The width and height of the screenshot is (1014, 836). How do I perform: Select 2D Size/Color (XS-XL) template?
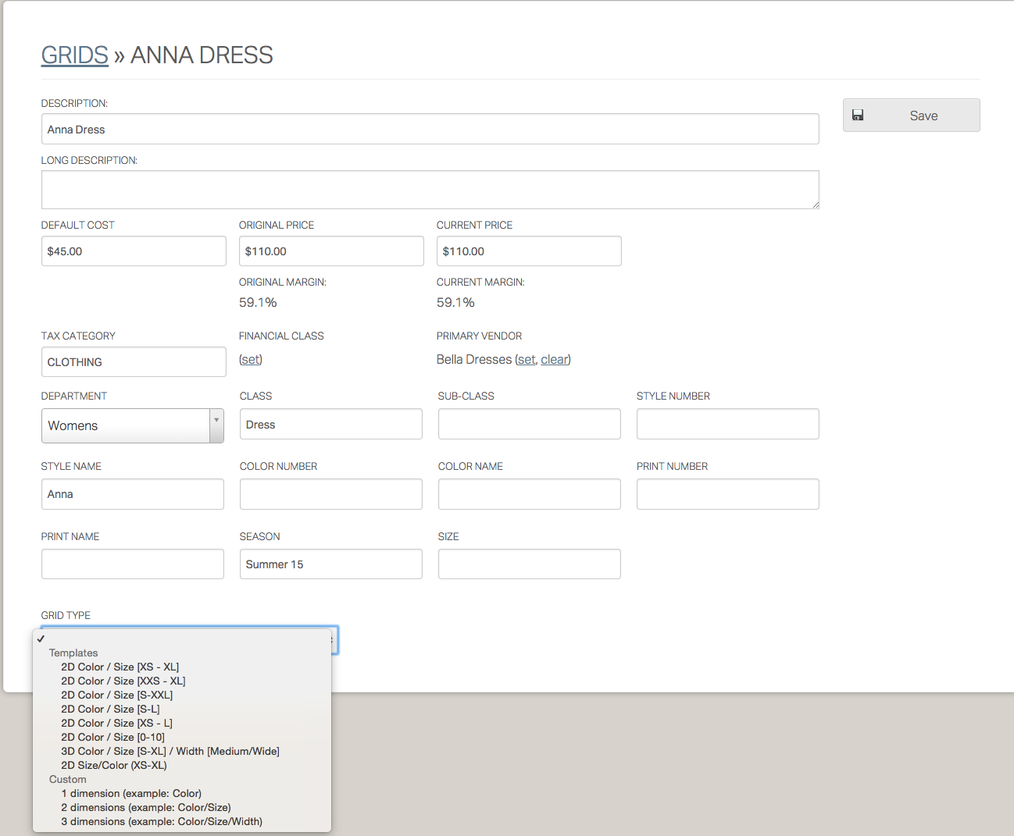pos(113,765)
